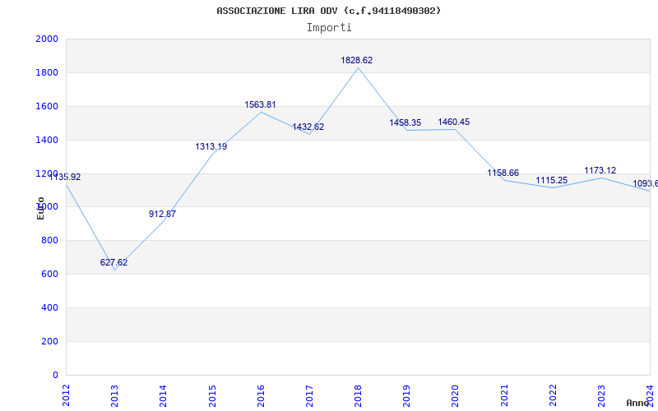Click the 1400 value on the Euro axis
Viewport: 658px width, 411px height.
[47, 140]
